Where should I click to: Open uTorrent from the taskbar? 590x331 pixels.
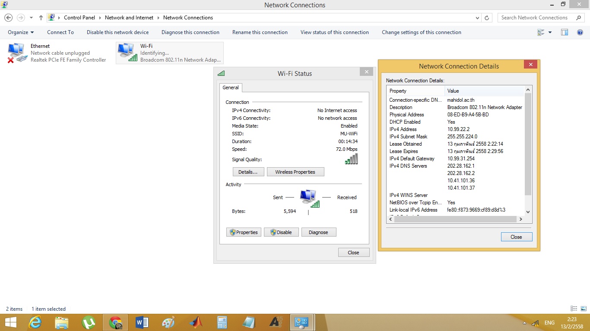[x=89, y=322]
